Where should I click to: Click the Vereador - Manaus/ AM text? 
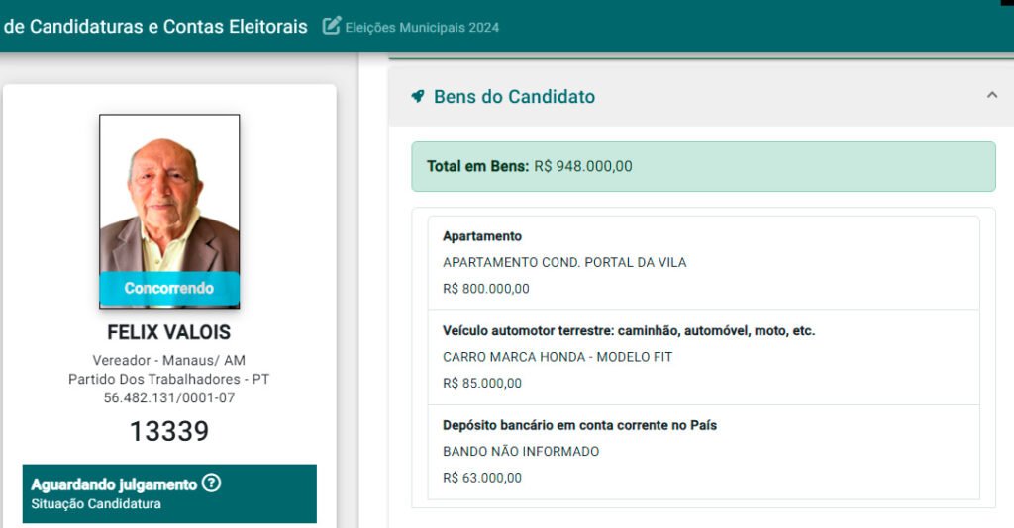(x=169, y=360)
